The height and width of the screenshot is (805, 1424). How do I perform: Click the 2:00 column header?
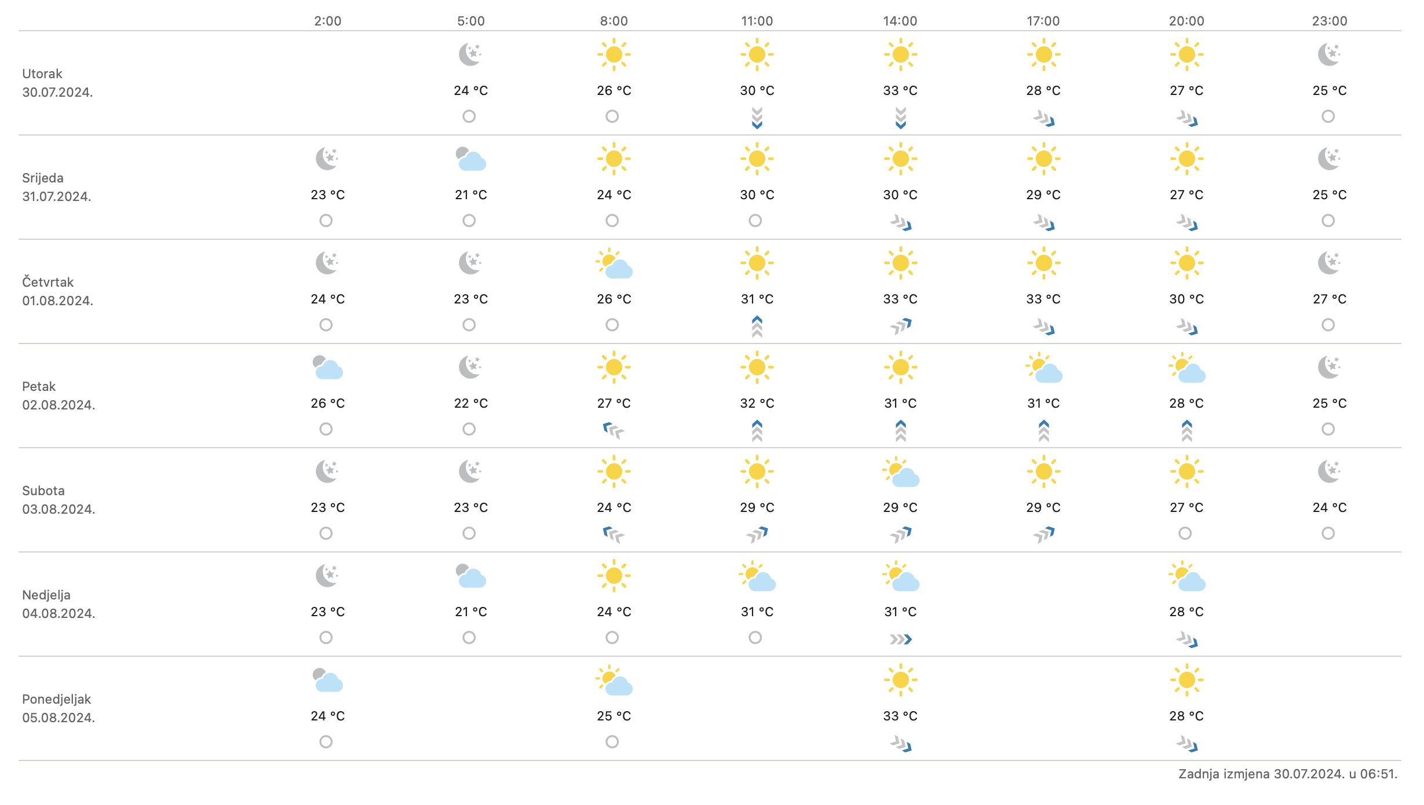click(328, 21)
